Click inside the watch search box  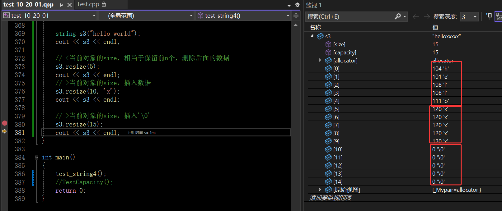350,16
